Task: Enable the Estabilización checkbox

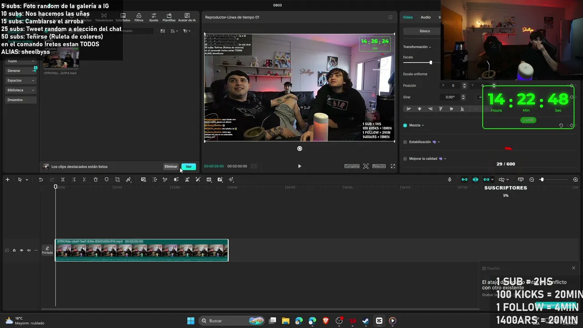Action: [x=405, y=142]
